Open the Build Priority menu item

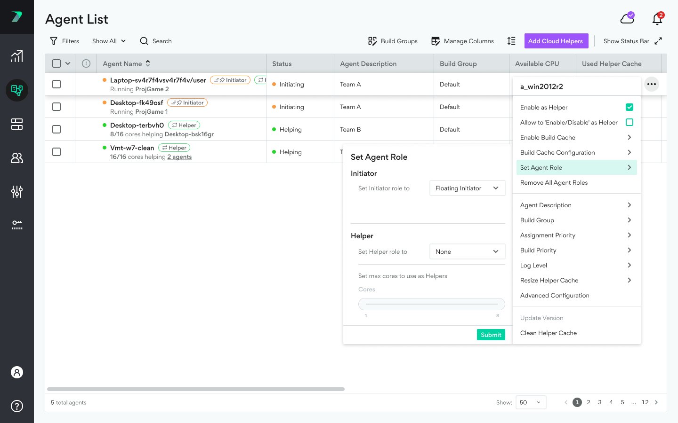tap(577, 250)
